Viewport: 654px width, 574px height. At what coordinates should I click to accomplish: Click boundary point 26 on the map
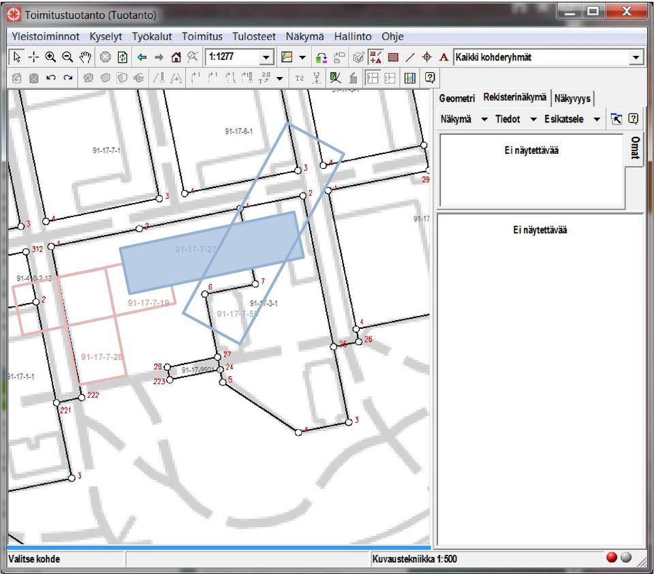coord(359,342)
